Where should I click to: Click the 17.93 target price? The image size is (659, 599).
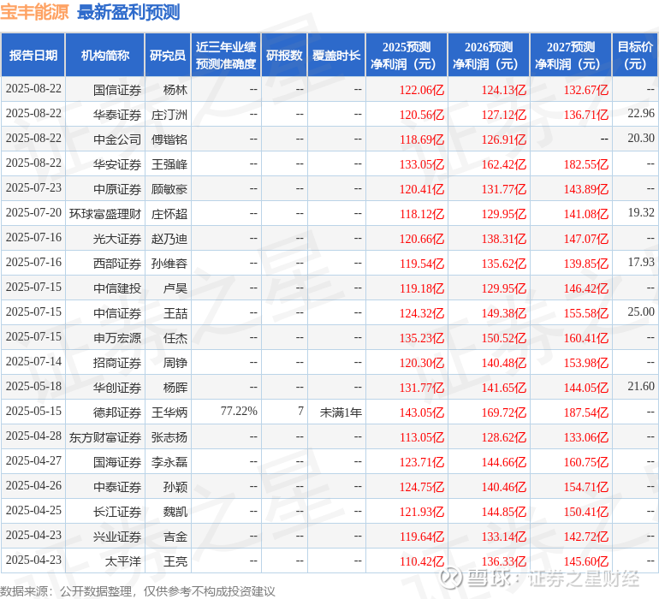point(641,262)
